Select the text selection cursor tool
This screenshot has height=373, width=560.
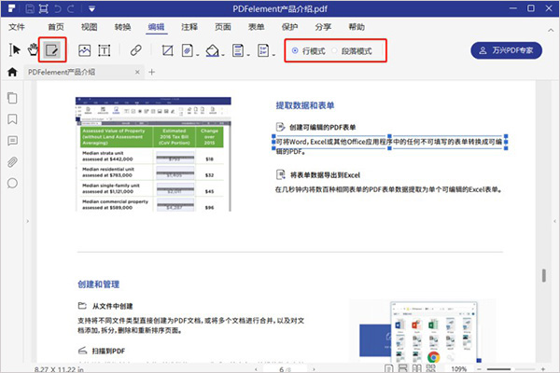point(14,50)
